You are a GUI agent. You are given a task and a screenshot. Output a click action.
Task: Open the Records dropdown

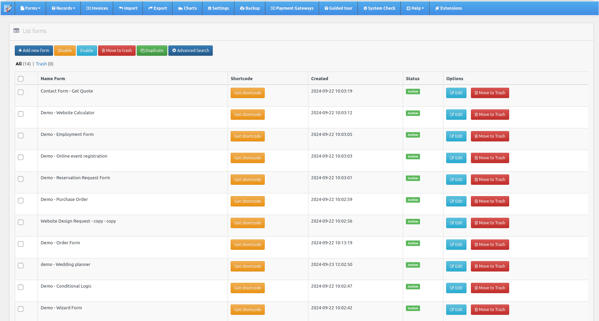(63, 8)
